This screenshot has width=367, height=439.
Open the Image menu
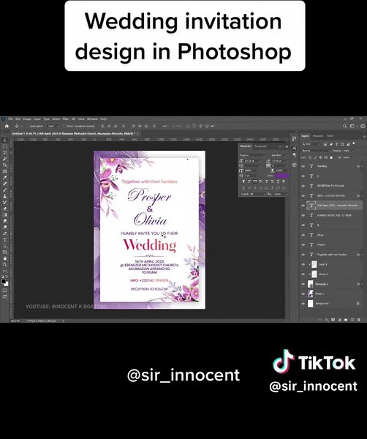click(27, 119)
